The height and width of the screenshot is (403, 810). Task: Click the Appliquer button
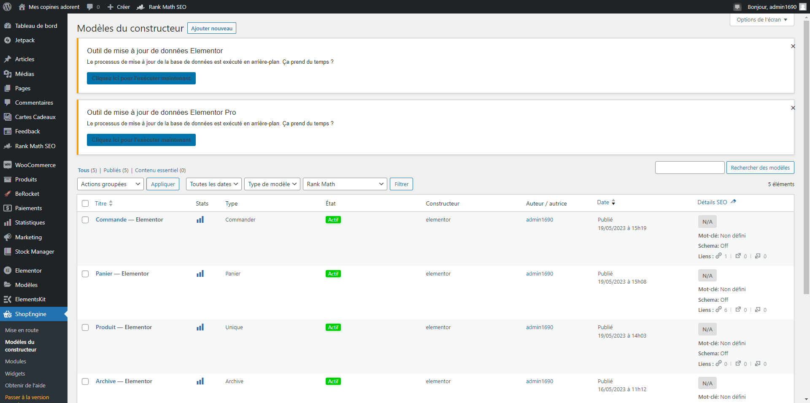(x=163, y=184)
